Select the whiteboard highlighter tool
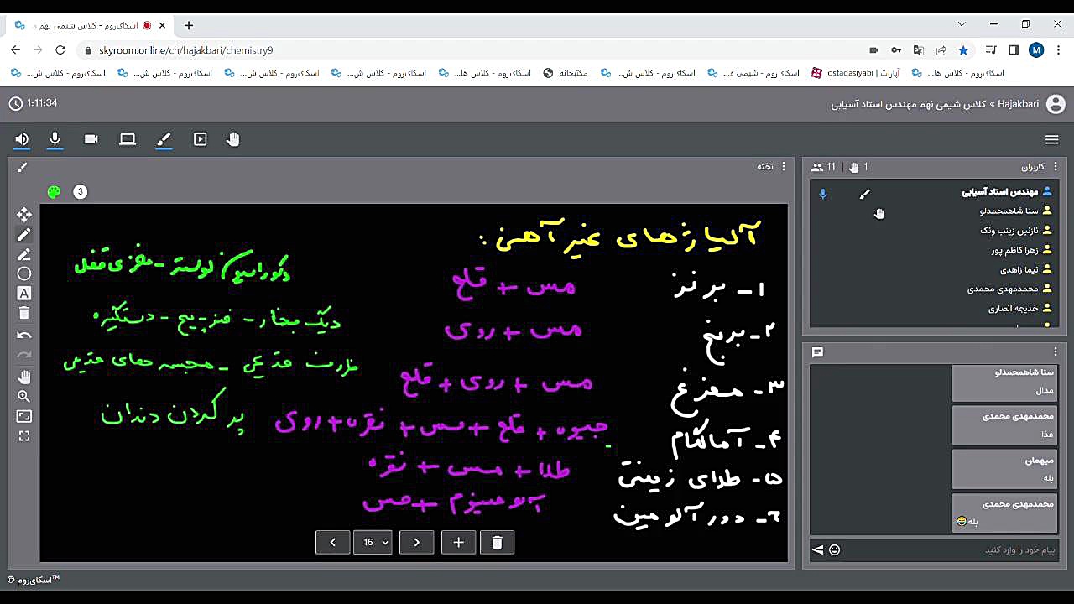Image resolution: width=1074 pixels, height=604 pixels. tap(24, 254)
